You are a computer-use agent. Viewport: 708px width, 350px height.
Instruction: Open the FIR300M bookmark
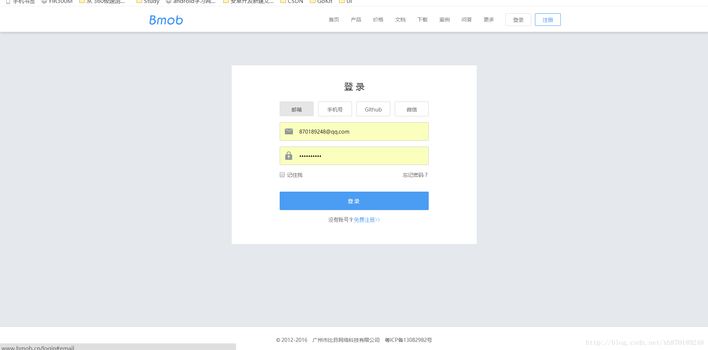[x=57, y=1]
